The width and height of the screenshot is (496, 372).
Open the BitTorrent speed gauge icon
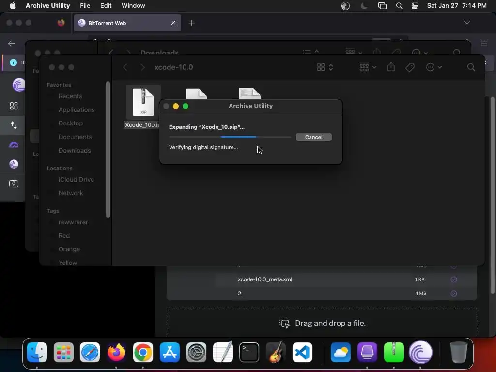pos(14,145)
